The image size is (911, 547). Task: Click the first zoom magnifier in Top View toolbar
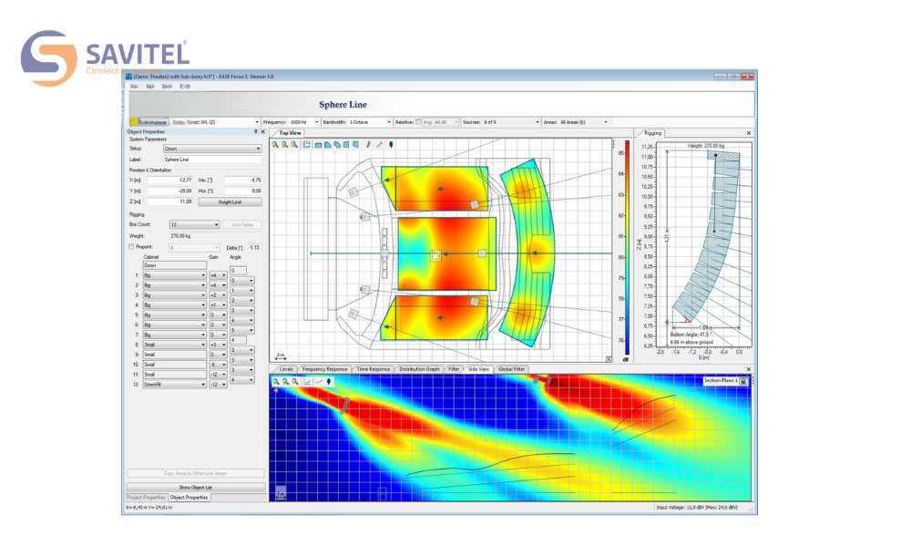275,145
